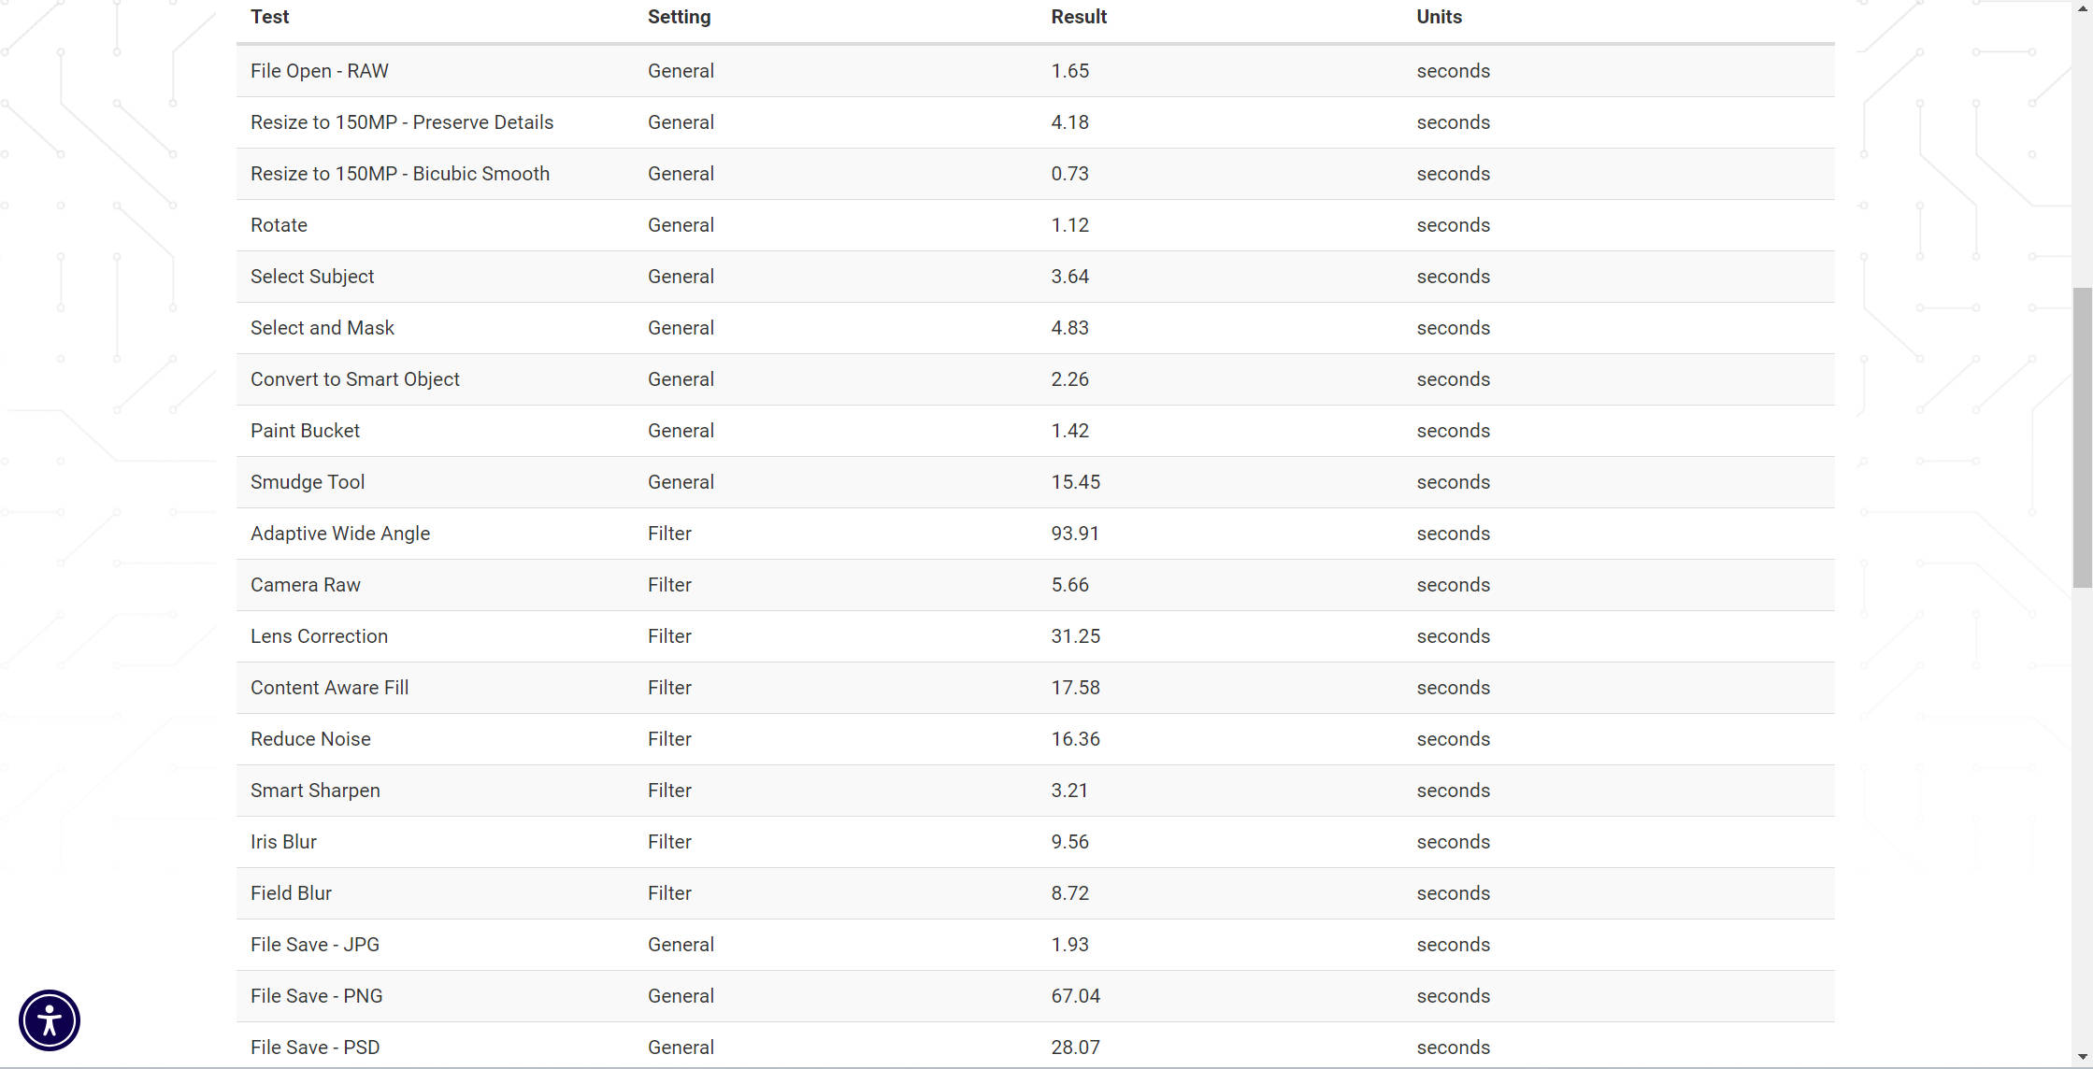Click the Content Aware Fill test name
The image size is (2093, 1069).
pos(329,688)
